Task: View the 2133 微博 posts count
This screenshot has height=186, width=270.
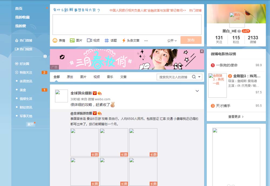Action: pyautogui.click(x=253, y=40)
